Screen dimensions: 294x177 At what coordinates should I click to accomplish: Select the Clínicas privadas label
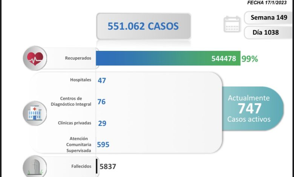74,123
